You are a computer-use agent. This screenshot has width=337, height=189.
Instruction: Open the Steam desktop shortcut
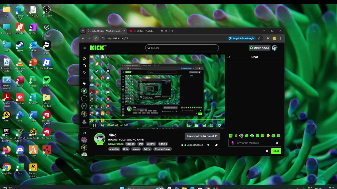point(20,46)
